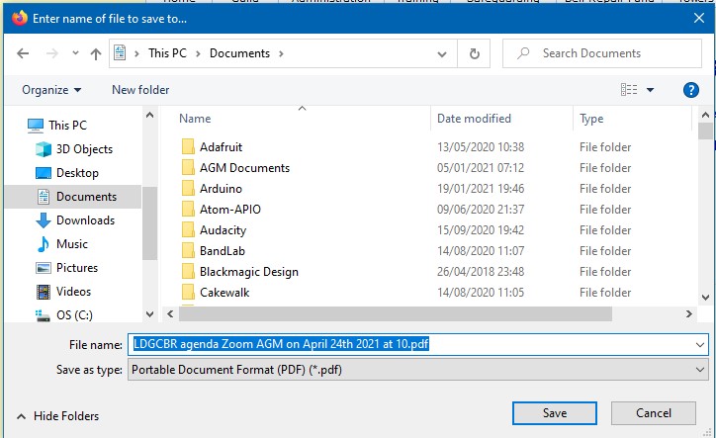
Task: Click the Search Documents field
Action: coord(603,53)
